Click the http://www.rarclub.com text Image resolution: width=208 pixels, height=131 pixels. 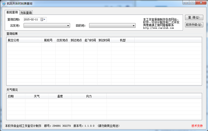[x=158, y=28]
